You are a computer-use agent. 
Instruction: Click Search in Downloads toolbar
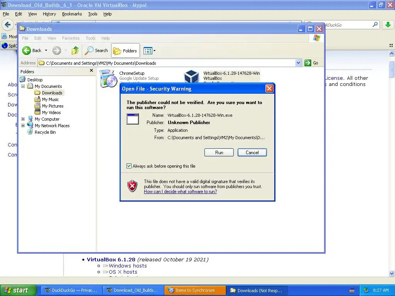96,50
